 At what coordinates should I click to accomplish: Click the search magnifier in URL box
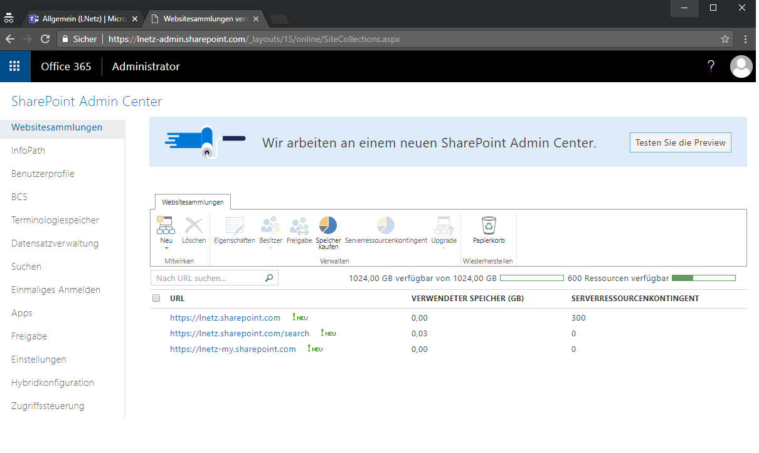[x=270, y=278]
